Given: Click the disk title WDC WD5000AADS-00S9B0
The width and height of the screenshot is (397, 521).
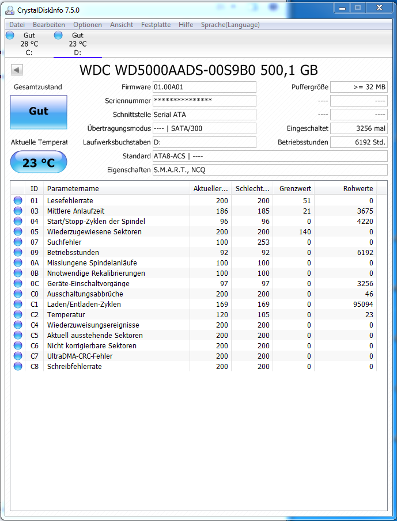Looking at the screenshot, I should [x=198, y=70].
